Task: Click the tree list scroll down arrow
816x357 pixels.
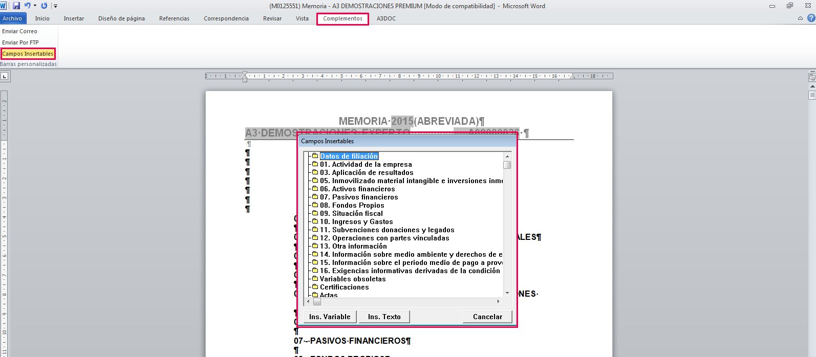Action: (x=507, y=293)
